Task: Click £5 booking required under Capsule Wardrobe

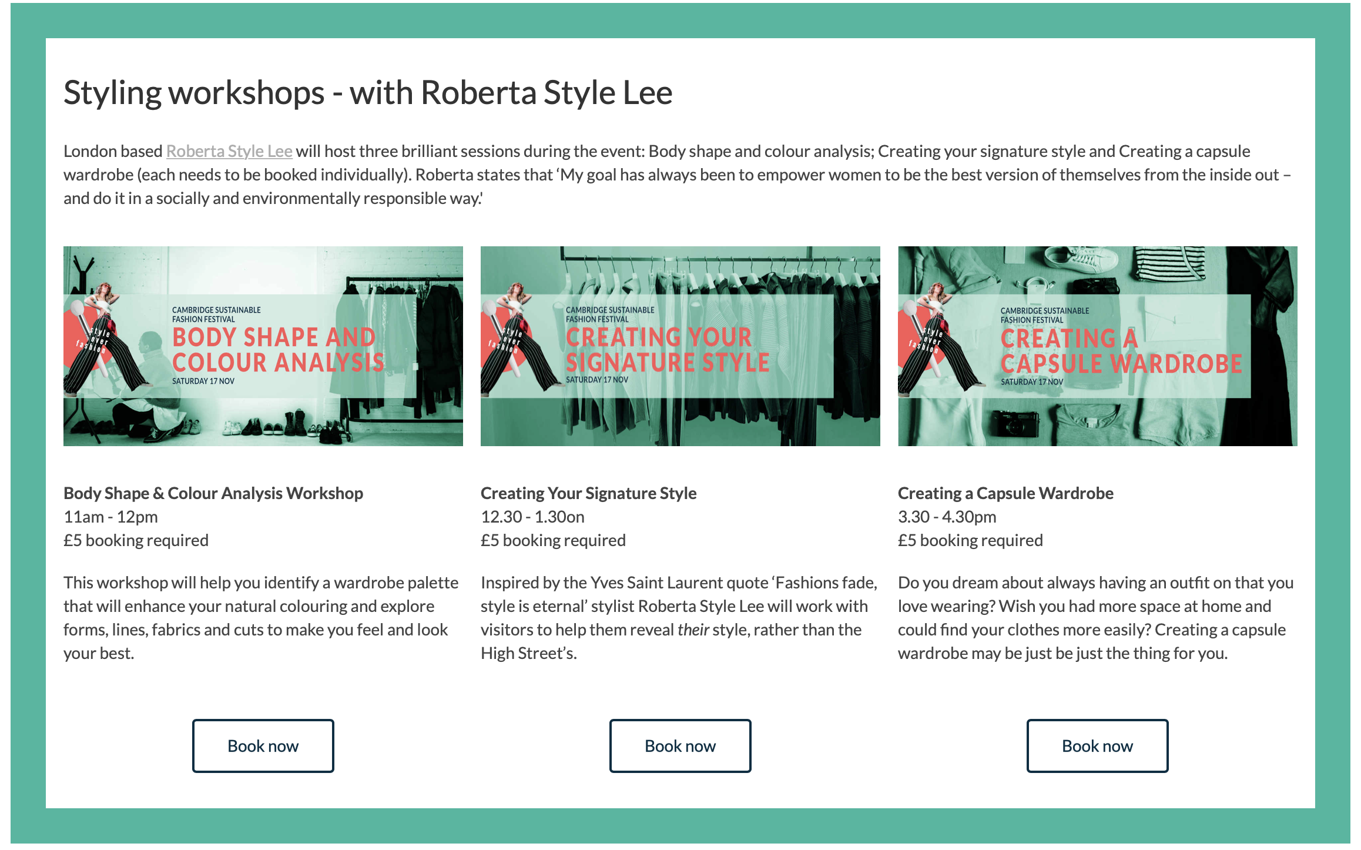Action: [970, 540]
